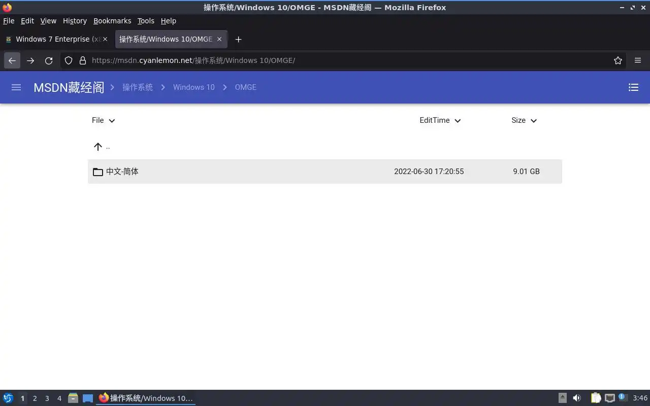Open the system start menu icon

point(8,398)
